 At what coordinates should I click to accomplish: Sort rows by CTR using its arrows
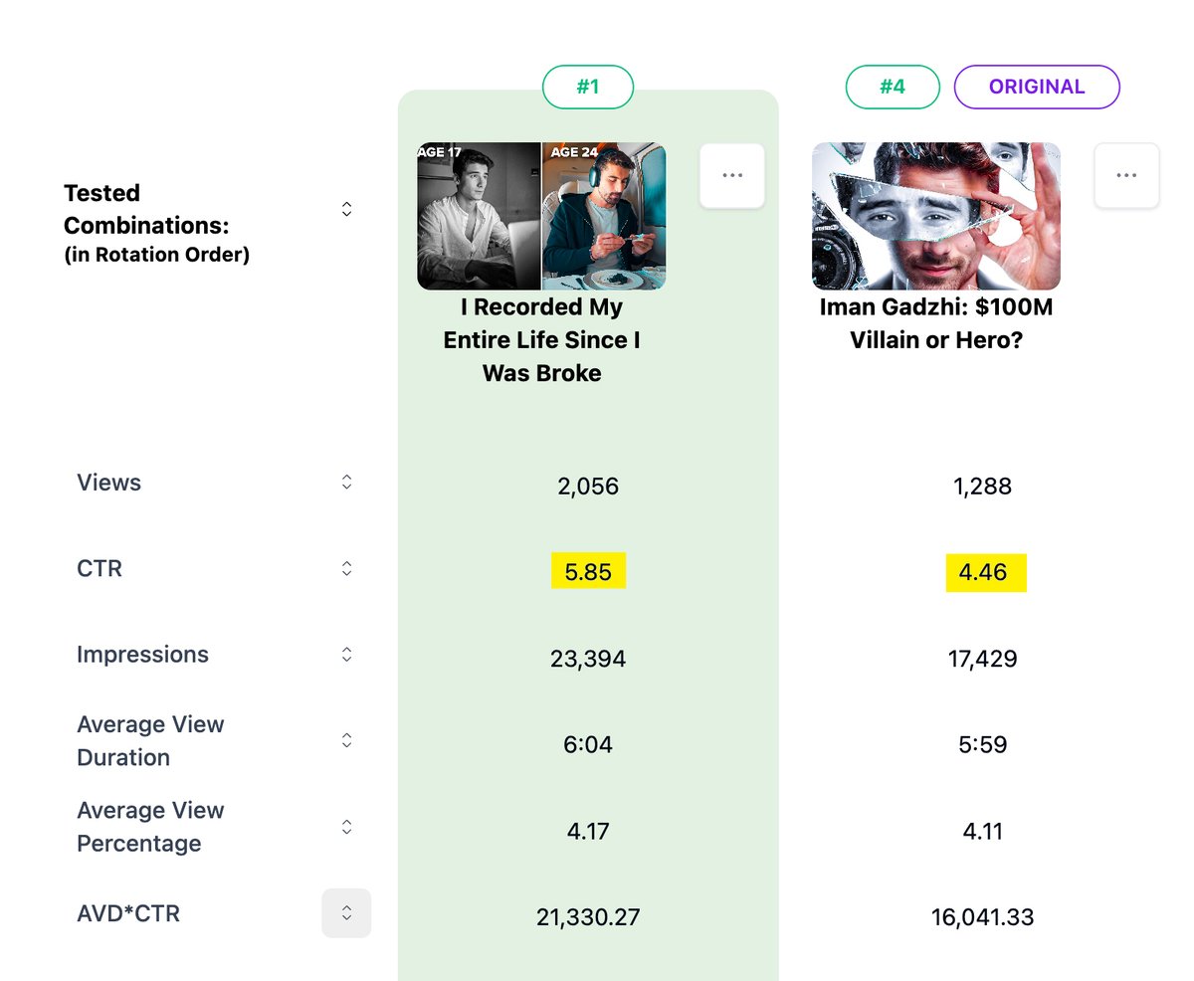point(346,568)
